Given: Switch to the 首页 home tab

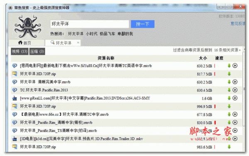Looking at the screenshot, I should click(x=26, y=43).
